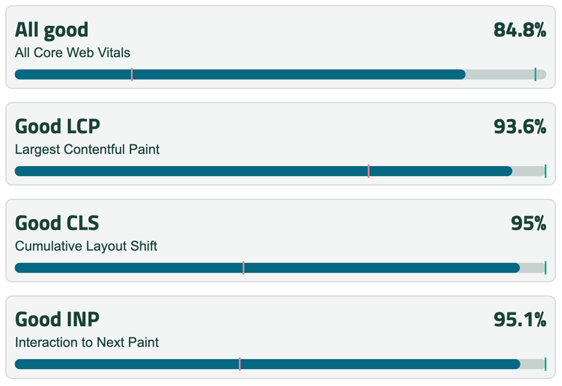This screenshot has width=562, height=386.
Task: Click the 84.8% score value
Action: 520,30
